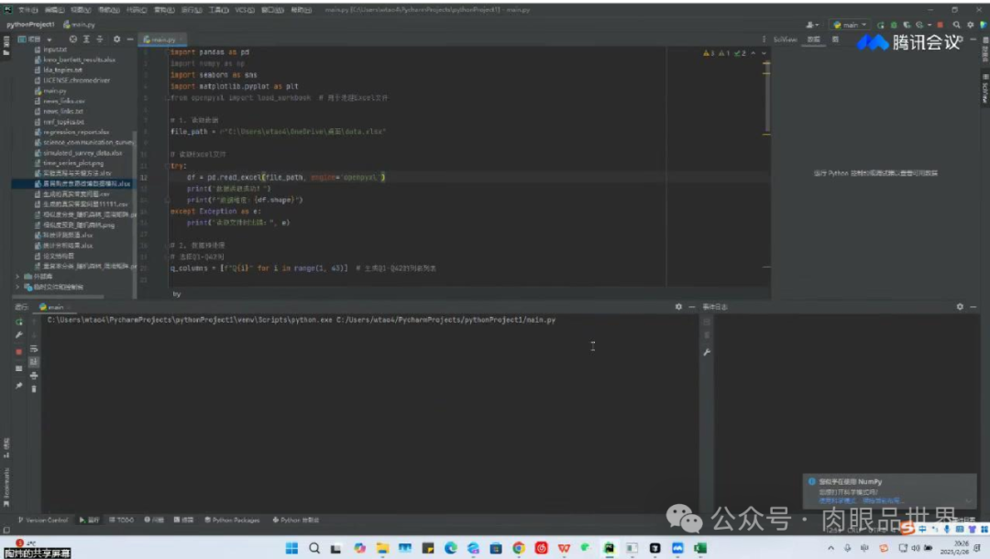Image resolution: width=990 pixels, height=559 pixels.
Task: Collapse all items in project panel
Action: (100, 39)
